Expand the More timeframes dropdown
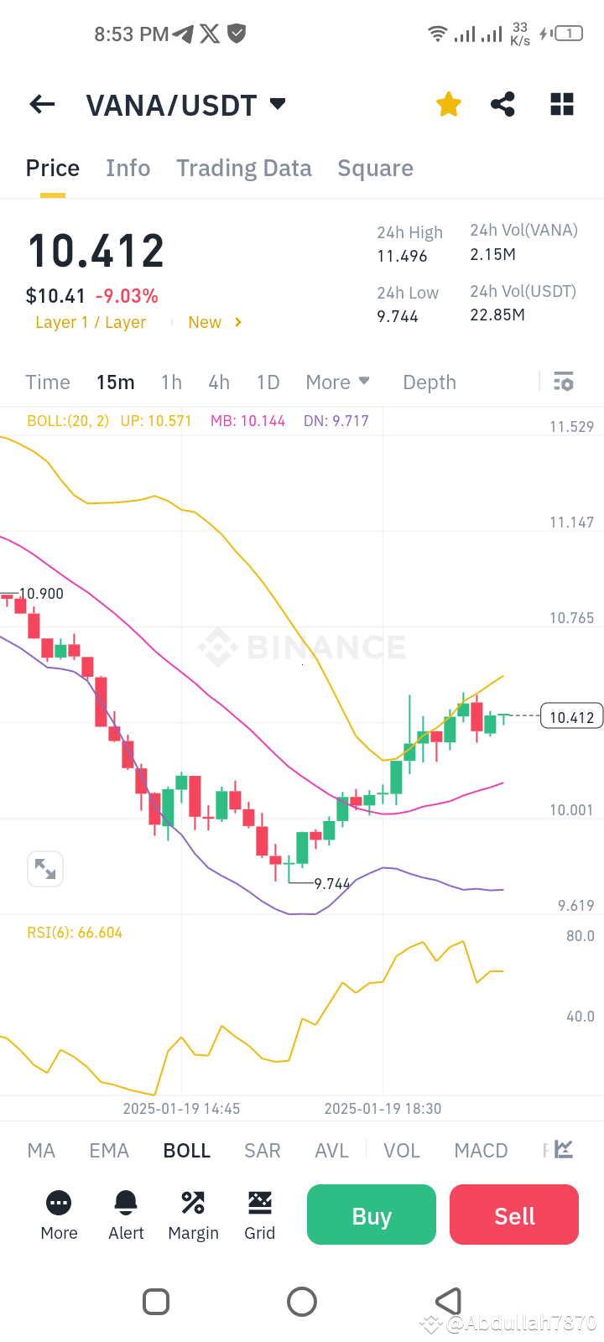The width and height of the screenshot is (604, 1342). coord(337,382)
